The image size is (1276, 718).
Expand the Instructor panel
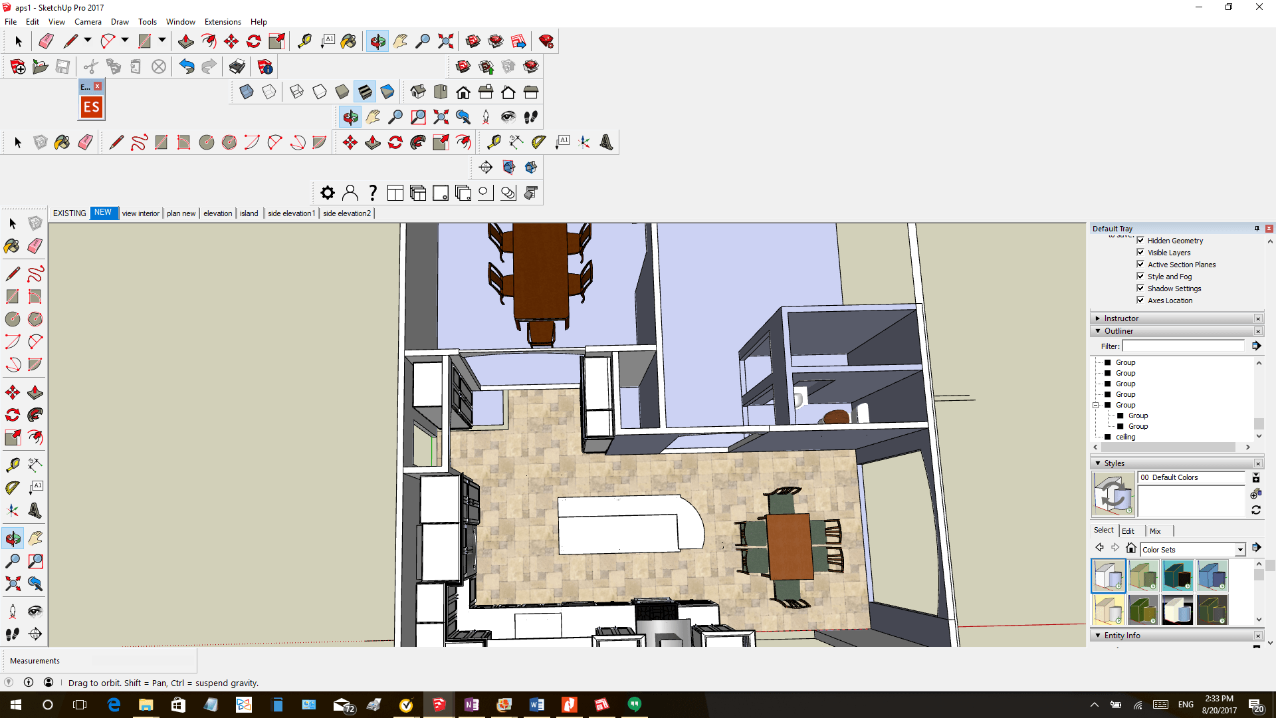pyautogui.click(x=1098, y=318)
